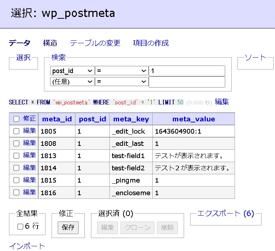Click the 保存 button
Screen dimensions: 275x251
click(x=68, y=228)
